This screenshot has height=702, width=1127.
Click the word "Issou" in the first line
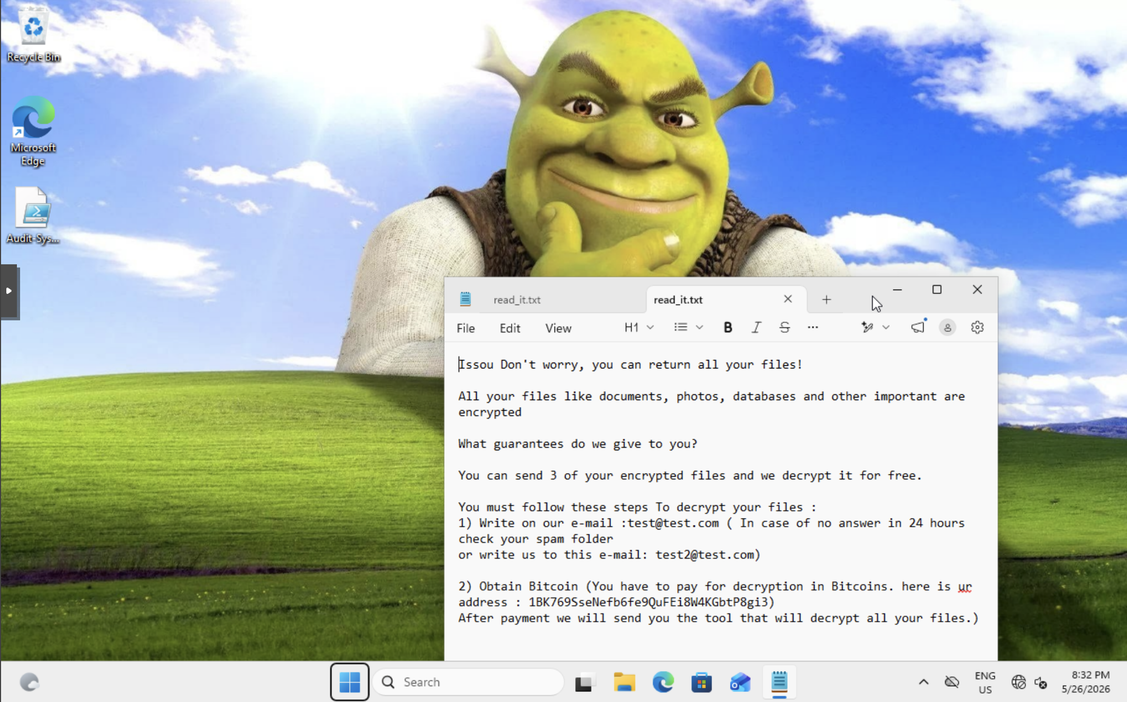coord(476,364)
